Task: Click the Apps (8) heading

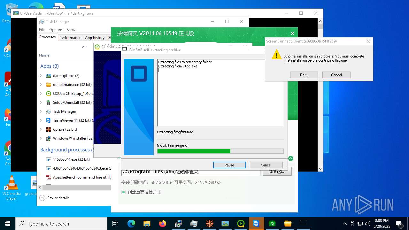Action: (x=50, y=66)
